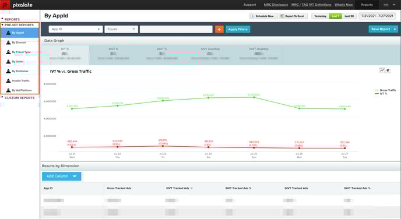Open the Equals operator dropdown
The height and width of the screenshot is (219, 401).
121,29
